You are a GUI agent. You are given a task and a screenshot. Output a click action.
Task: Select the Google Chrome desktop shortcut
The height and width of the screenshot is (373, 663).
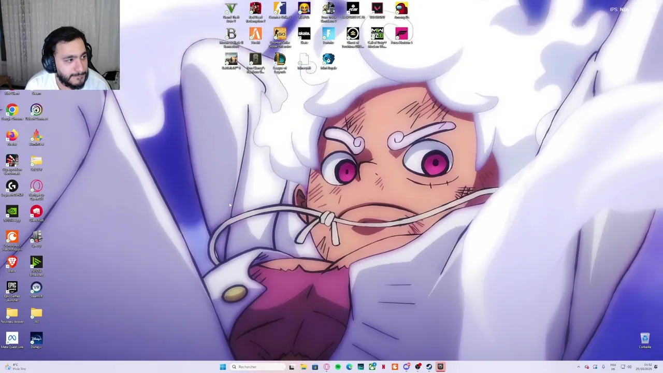click(x=12, y=112)
